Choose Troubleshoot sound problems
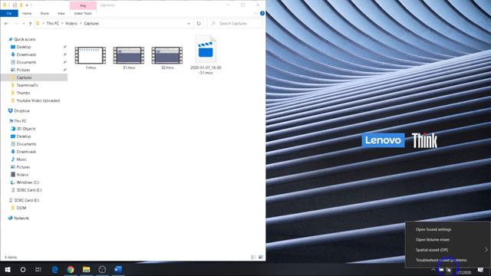Image resolution: width=491 pixels, height=276 pixels. coord(441,260)
